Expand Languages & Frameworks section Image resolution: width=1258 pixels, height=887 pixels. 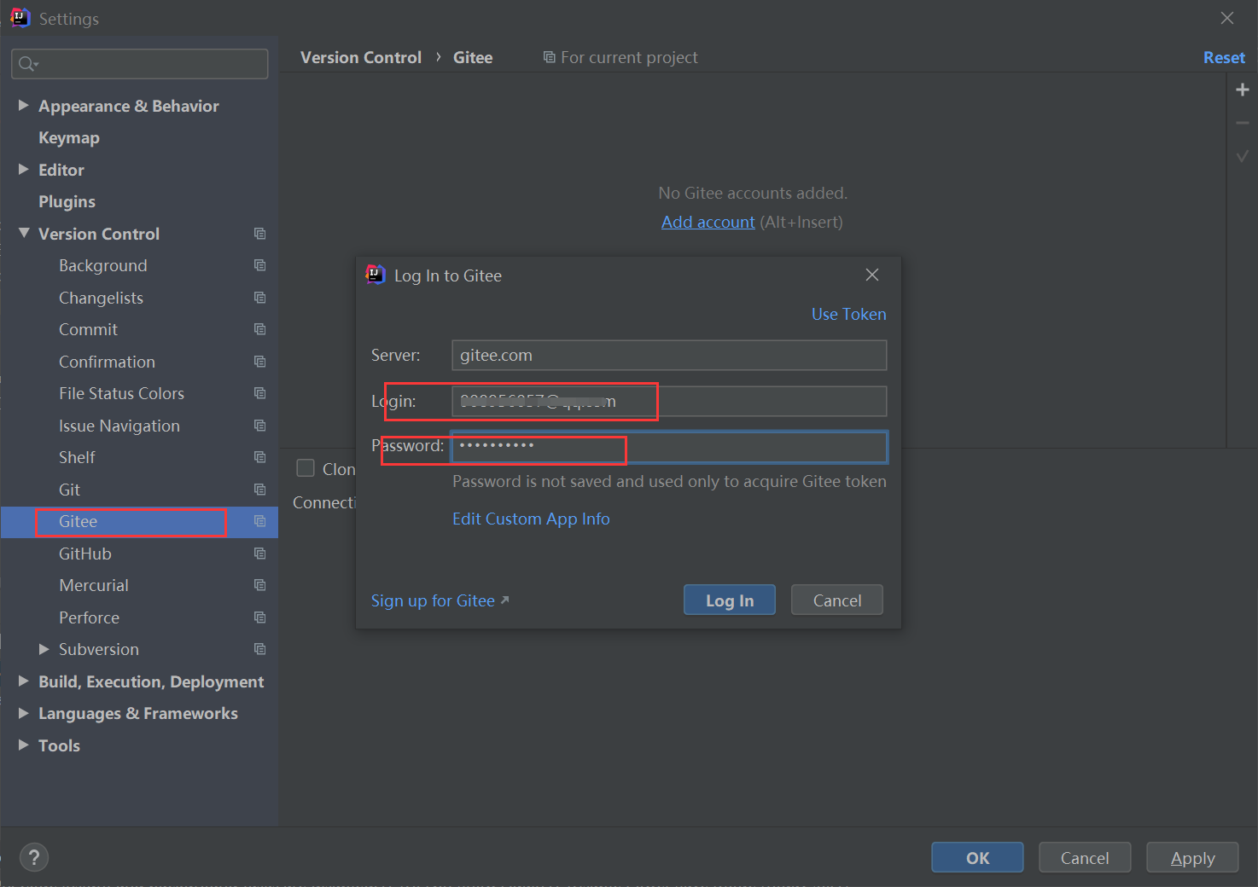[24, 713]
